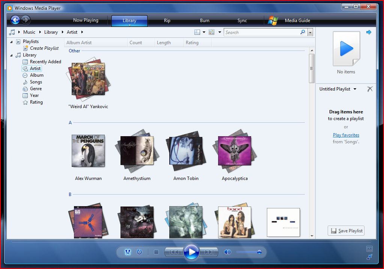Expand the arrow after Library breadcrumb
Image resolution: width=384 pixels, height=269 pixels.
(62, 32)
